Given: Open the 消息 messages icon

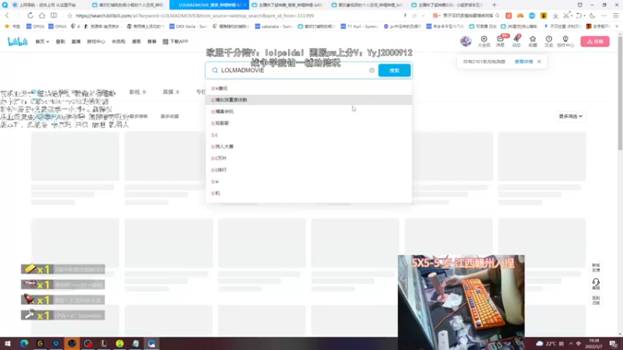Looking at the screenshot, I should [500, 41].
